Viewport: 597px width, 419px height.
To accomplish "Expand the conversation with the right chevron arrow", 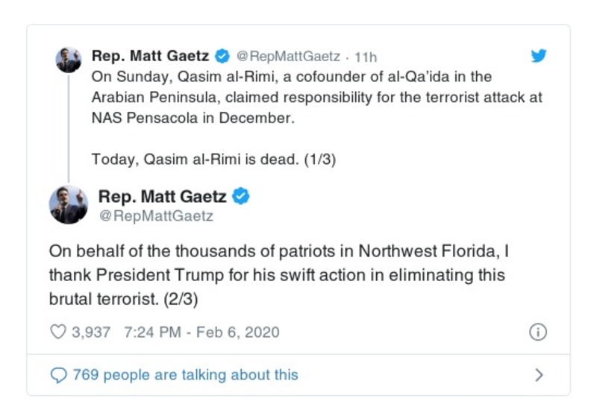I will tap(539, 375).
